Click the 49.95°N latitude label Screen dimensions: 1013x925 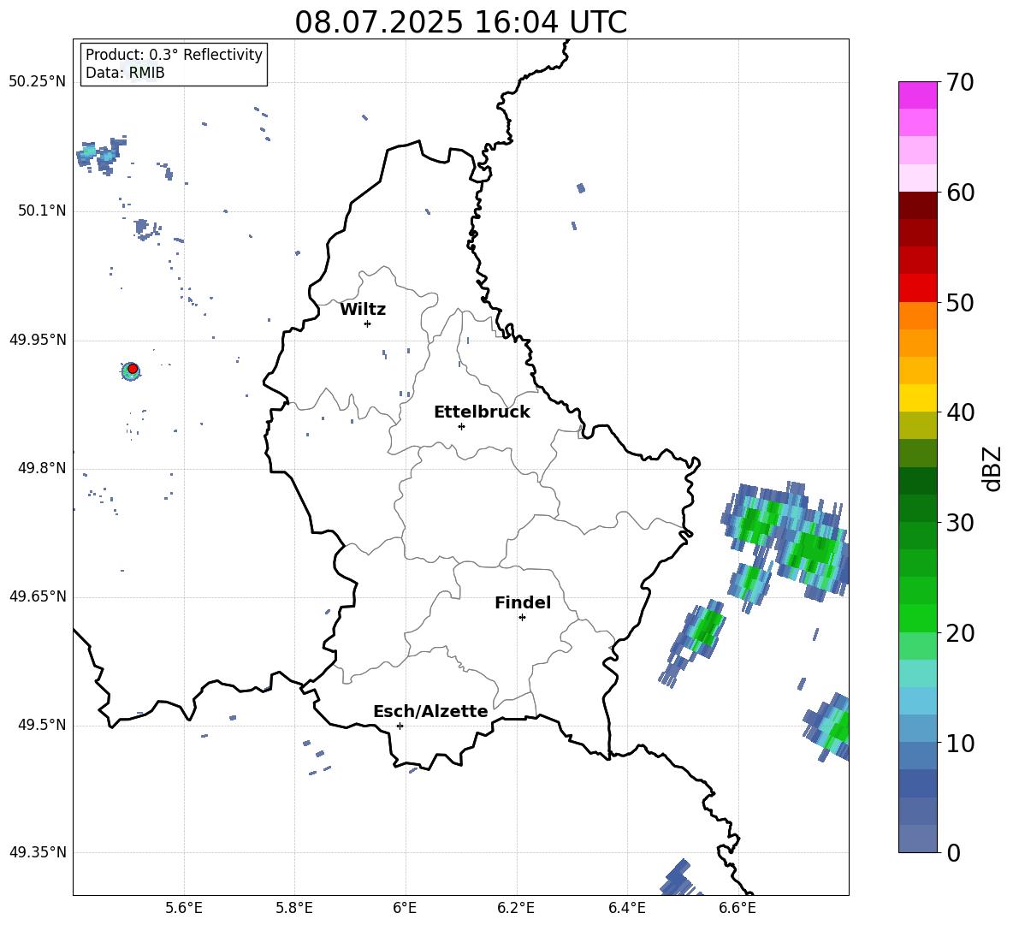[38, 339]
